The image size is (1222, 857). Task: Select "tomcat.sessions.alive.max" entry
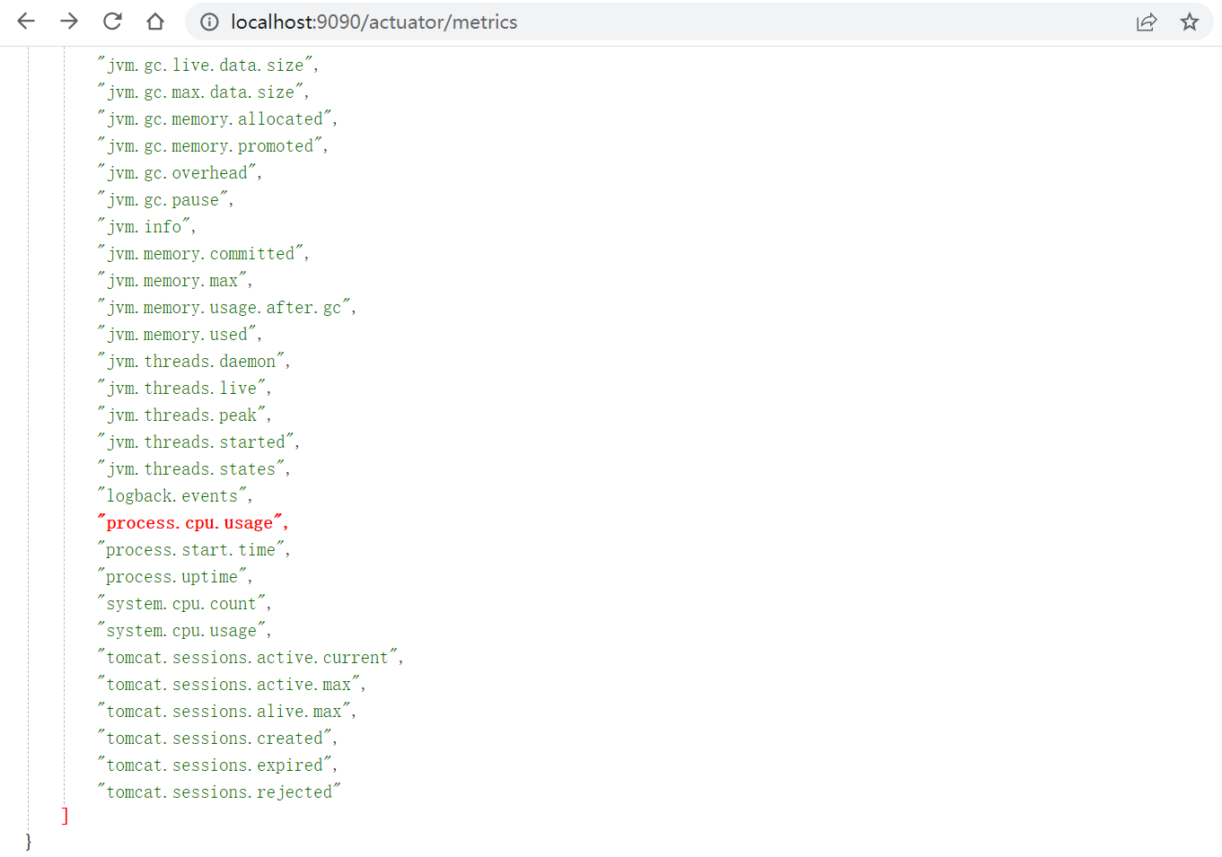224,712
